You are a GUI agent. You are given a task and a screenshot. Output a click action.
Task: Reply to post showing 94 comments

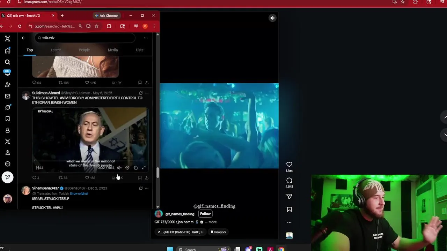[36, 83]
